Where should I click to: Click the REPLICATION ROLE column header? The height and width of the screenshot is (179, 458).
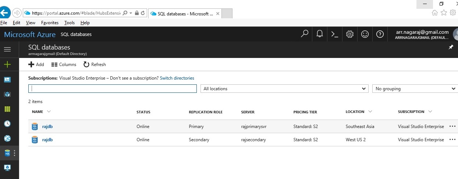click(206, 112)
